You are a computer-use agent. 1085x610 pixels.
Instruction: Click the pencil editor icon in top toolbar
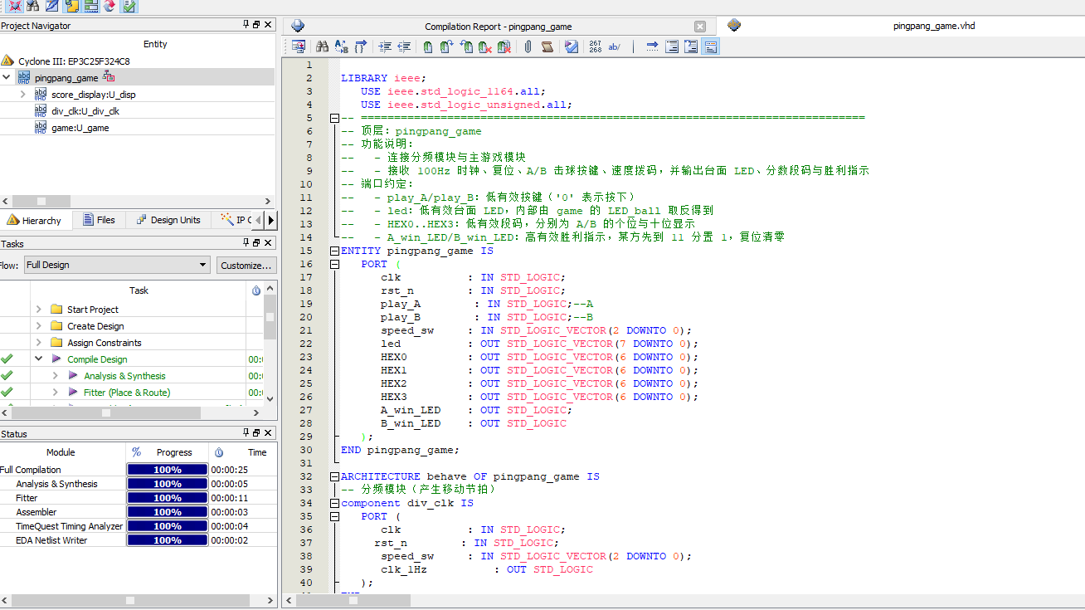(52, 6)
